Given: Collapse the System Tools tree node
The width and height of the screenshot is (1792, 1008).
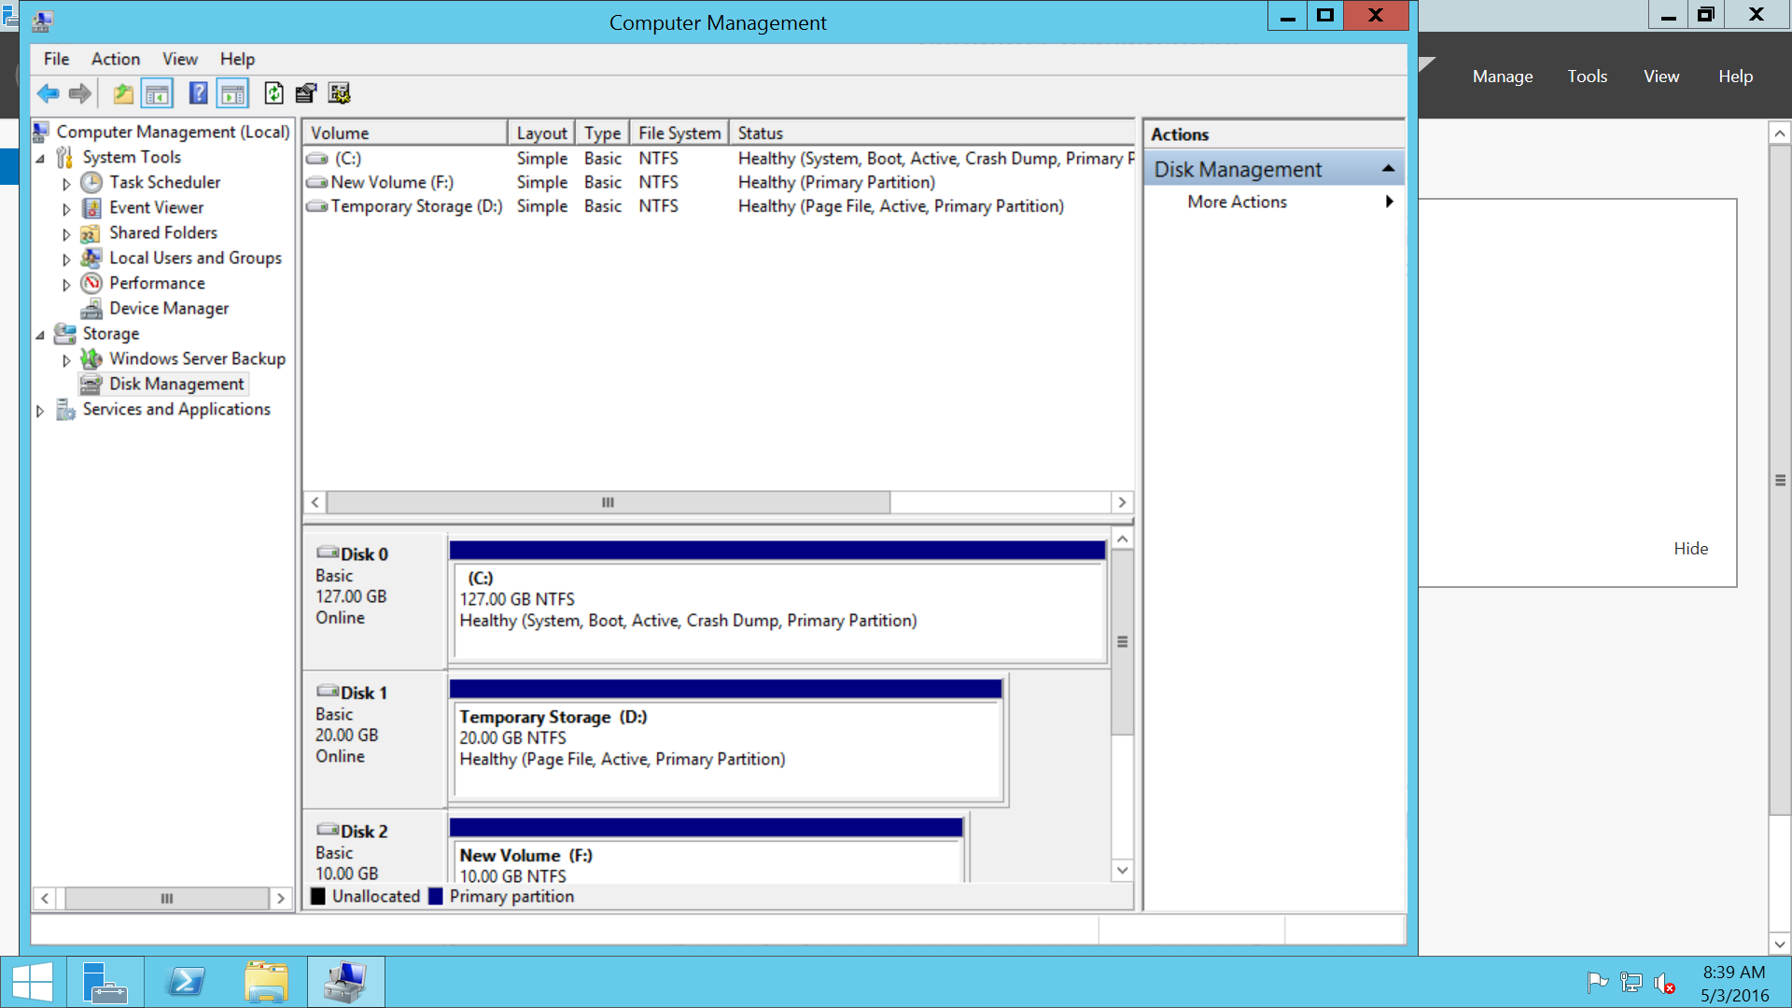Looking at the screenshot, I should pos(40,158).
